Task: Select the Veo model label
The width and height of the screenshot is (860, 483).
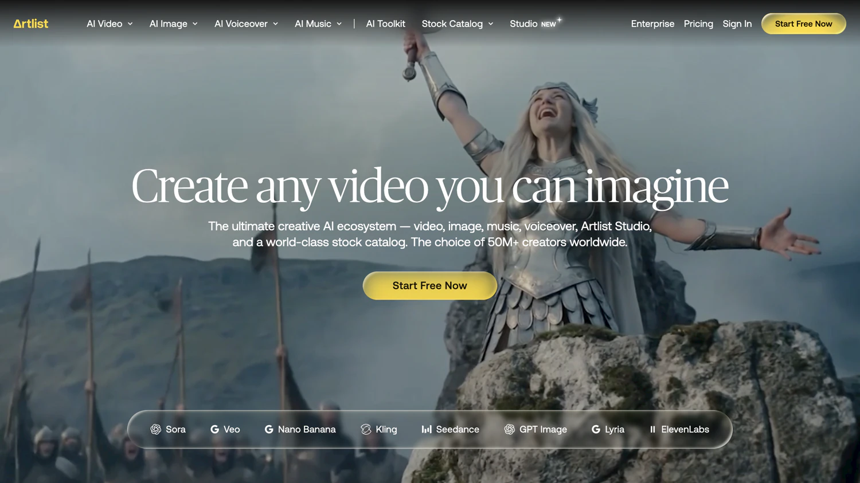Action: 232,429
